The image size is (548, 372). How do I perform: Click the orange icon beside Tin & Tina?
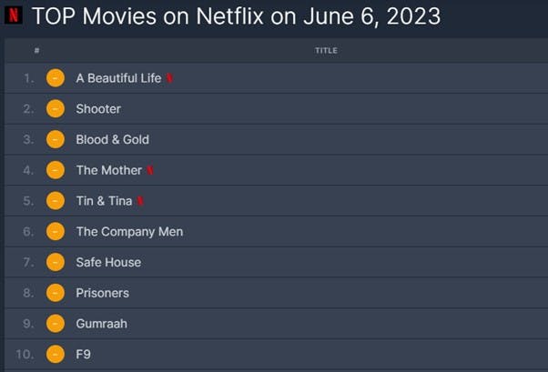(x=56, y=201)
